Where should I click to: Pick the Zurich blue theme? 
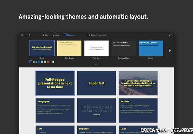151,48
